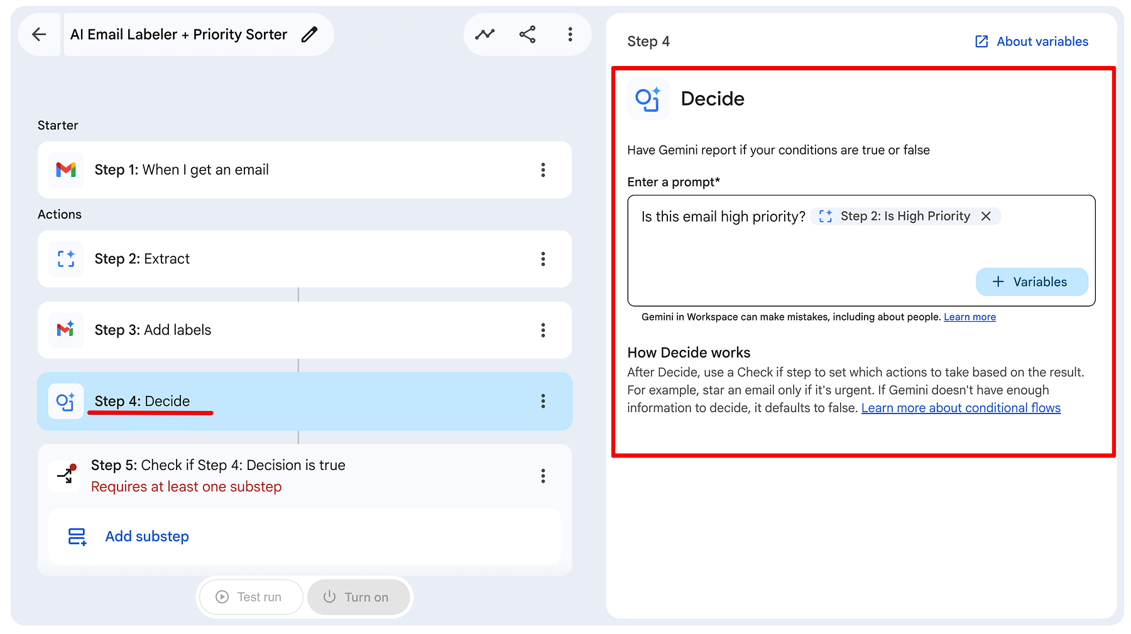
Task: Click Gmail icon on Step 1
Action: (x=66, y=170)
